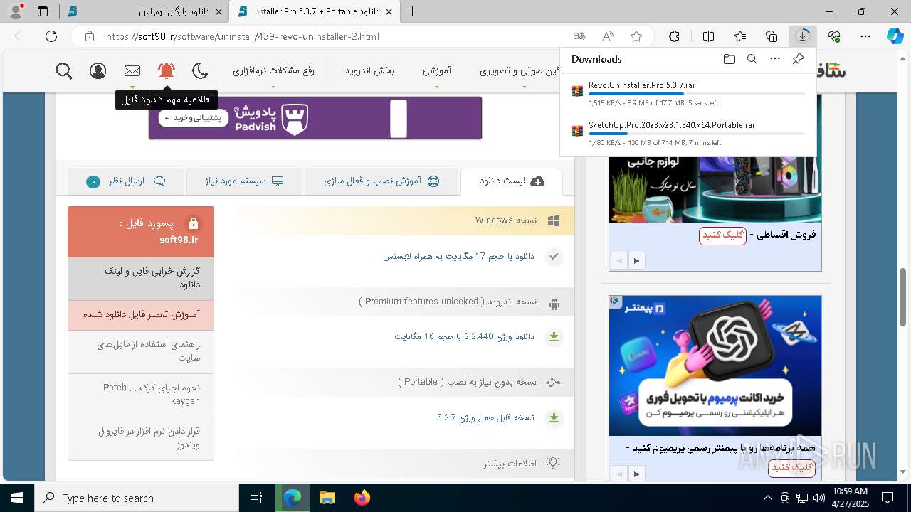Click the Revo Uninstaller download progress bar
Viewport: 911px width, 512px height.
click(x=697, y=94)
